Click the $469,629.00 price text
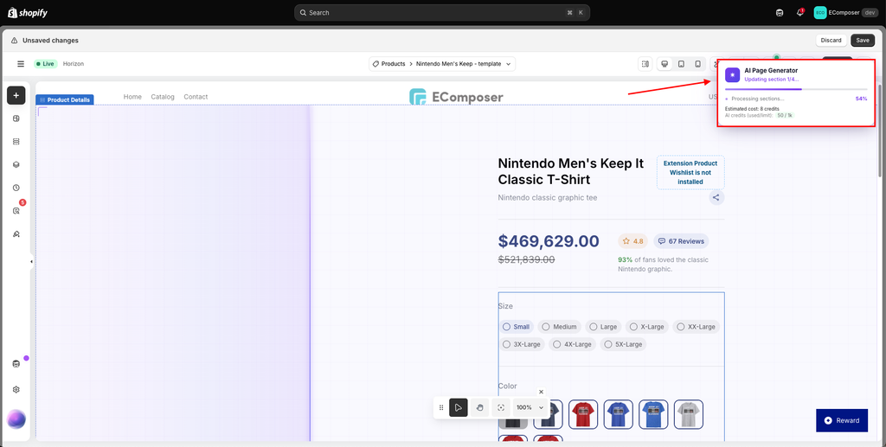The height and width of the screenshot is (447, 886). tap(548, 241)
